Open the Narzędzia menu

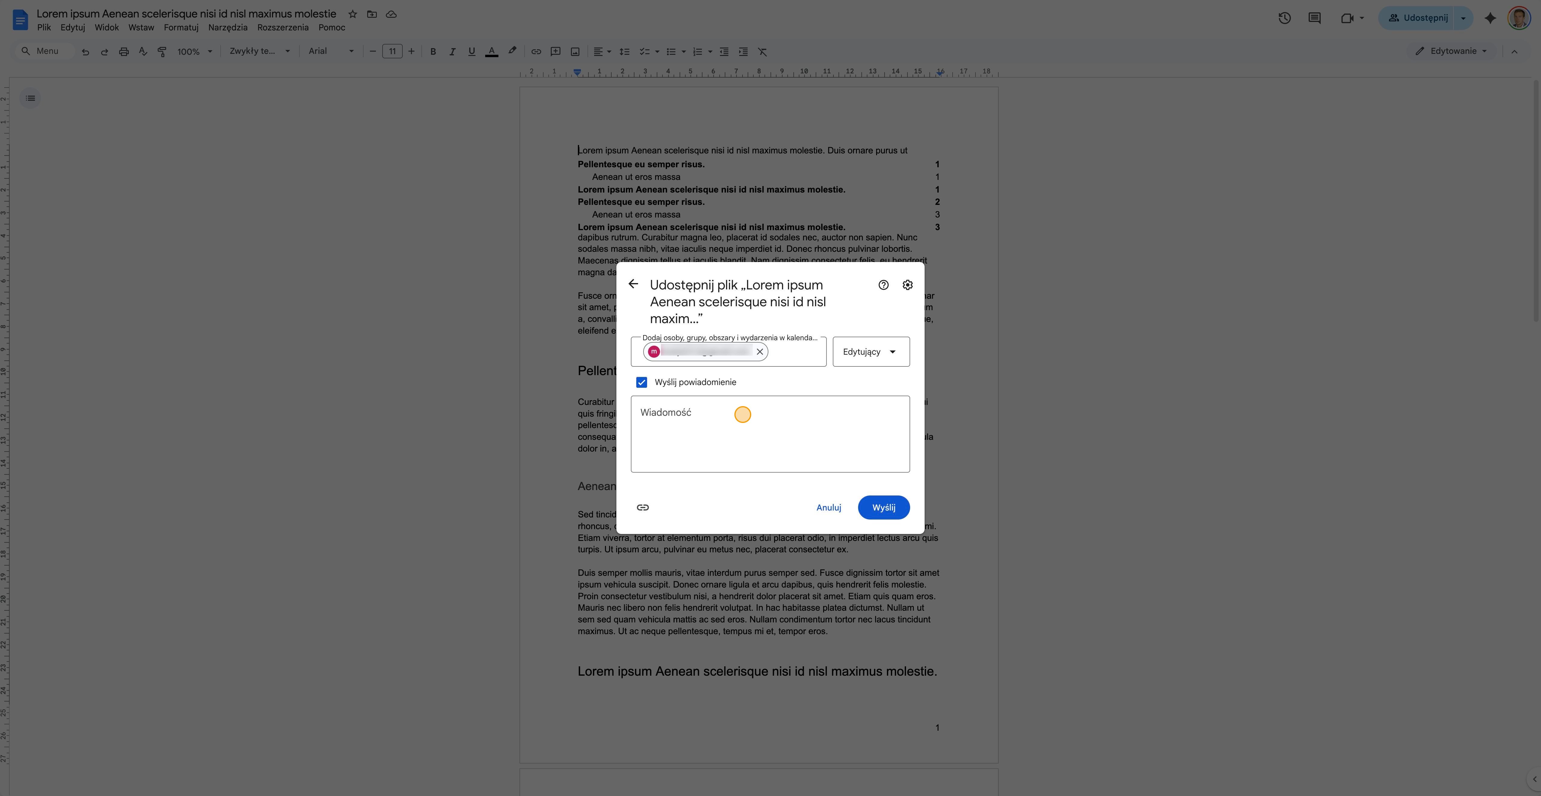point(227,27)
